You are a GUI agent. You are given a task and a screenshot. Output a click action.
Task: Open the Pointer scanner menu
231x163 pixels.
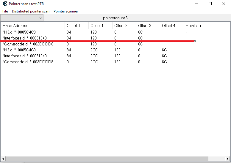click(66, 11)
